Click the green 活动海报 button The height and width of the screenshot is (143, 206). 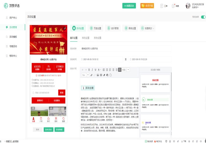tap(59, 130)
